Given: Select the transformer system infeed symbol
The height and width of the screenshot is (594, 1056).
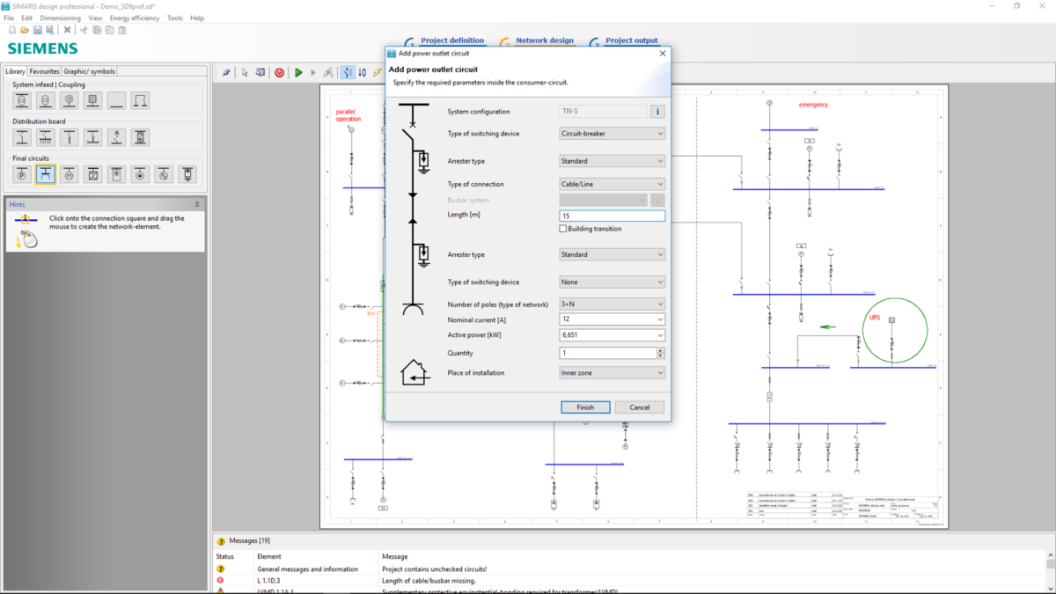Looking at the screenshot, I should click(22, 100).
